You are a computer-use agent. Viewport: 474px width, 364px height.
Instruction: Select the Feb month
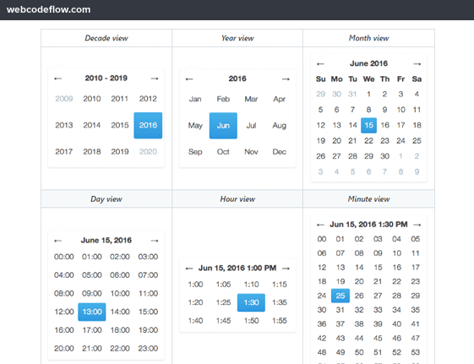pyautogui.click(x=223, y=99)
